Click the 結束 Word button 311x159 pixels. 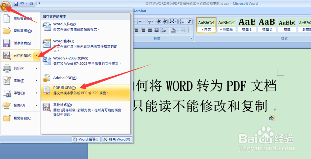tap(117, 139)
